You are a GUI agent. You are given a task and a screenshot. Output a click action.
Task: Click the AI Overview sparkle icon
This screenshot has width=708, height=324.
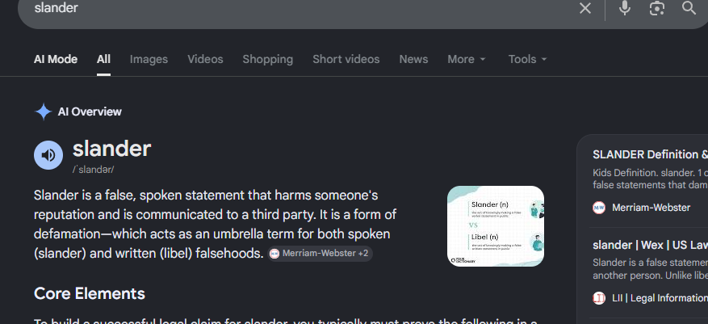[x=44, y=112]
